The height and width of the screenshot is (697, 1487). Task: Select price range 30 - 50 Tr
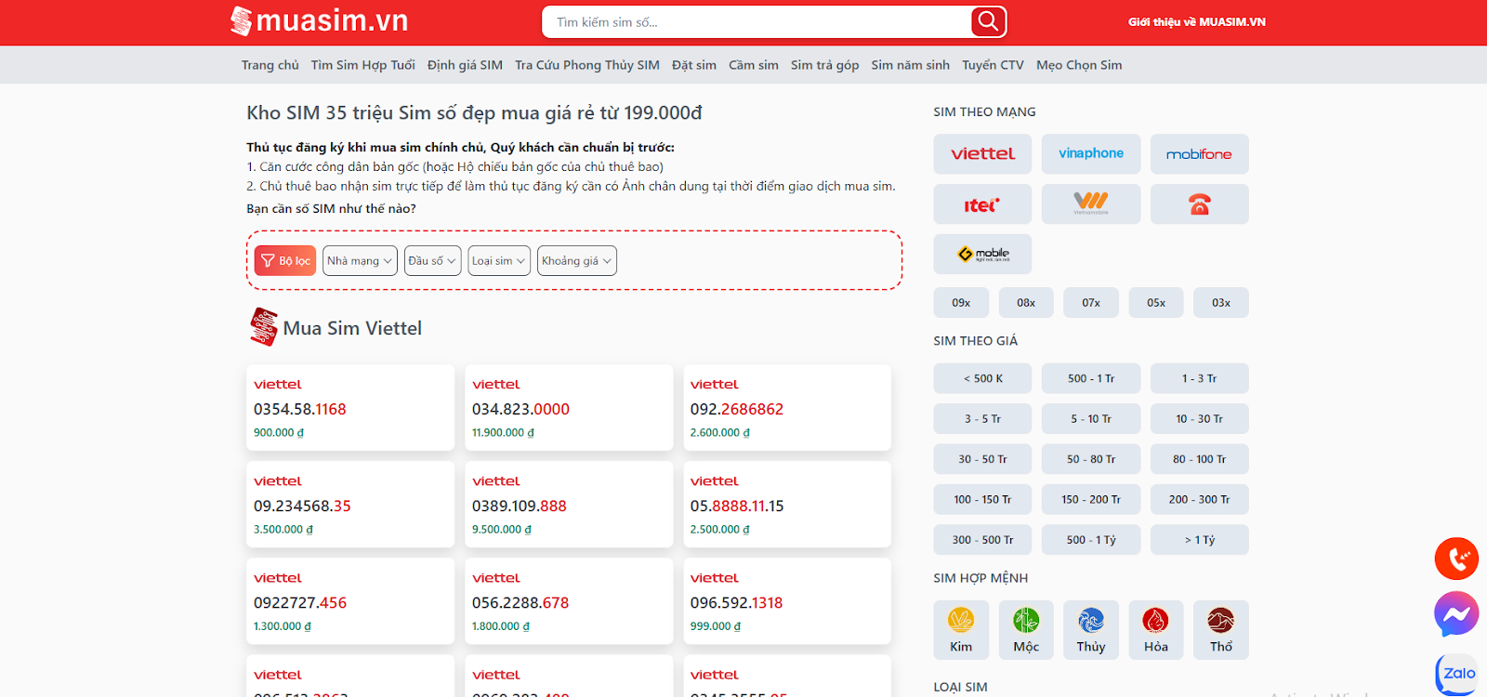(982, 459)
